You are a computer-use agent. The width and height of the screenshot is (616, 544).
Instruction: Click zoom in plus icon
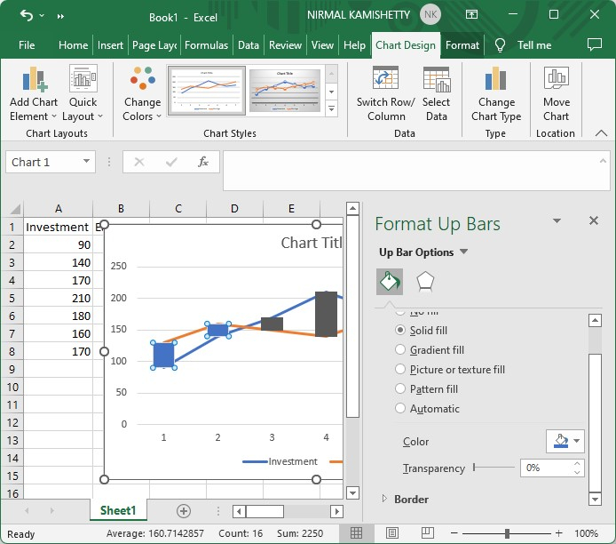coord(558,533)
